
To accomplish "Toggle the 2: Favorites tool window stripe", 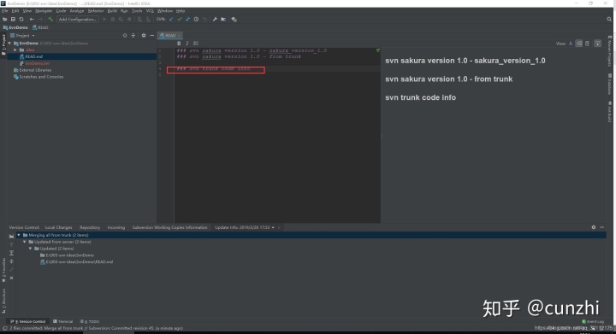I will point(4,270).
